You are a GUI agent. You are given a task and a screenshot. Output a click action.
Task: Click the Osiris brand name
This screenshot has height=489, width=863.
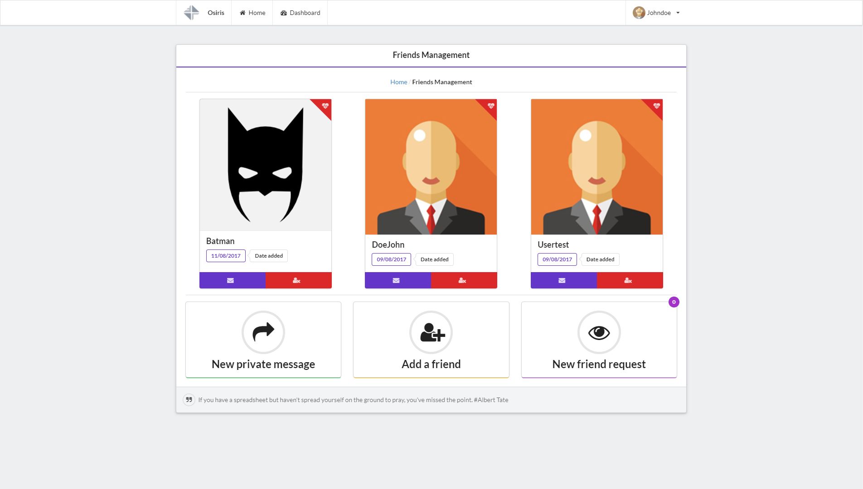pyautogui.click(x=216, y=13)
